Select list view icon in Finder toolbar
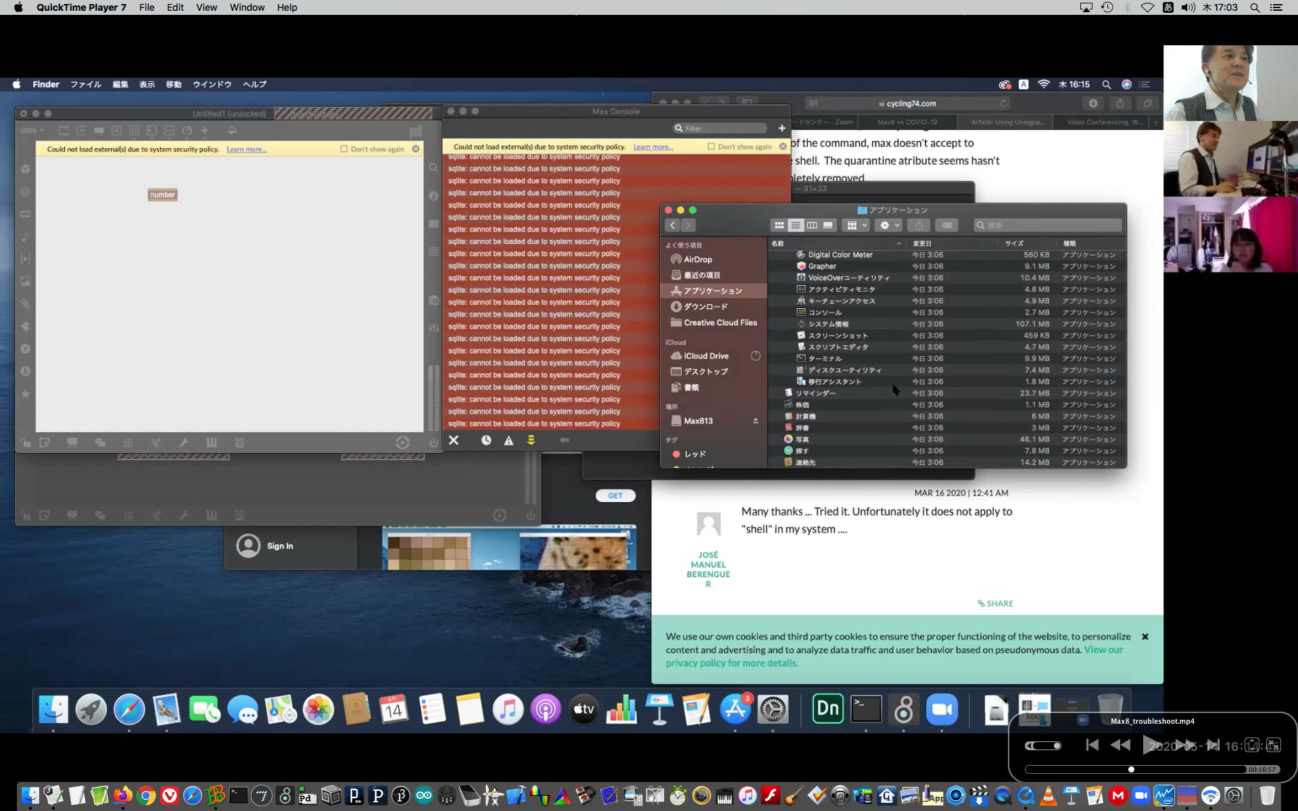This screenshot has width=1298, height=811. pos(796,225)
